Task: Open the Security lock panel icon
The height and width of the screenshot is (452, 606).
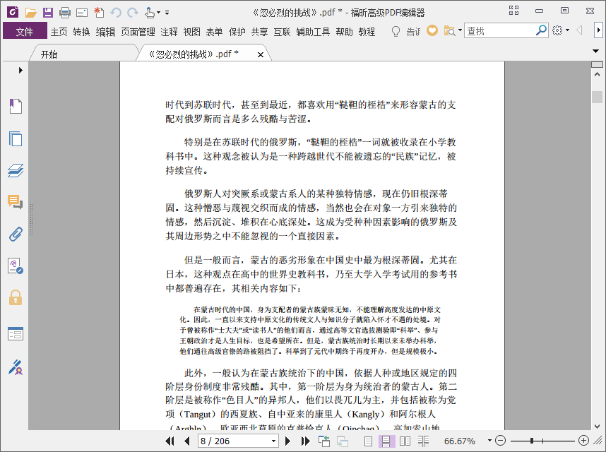Action: (x=16, y=298)
